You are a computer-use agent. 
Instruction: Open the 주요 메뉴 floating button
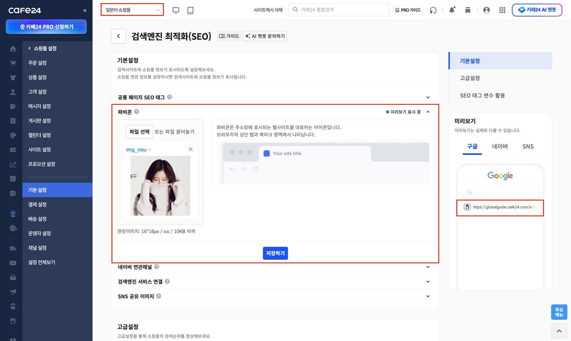tap(559, 312)
